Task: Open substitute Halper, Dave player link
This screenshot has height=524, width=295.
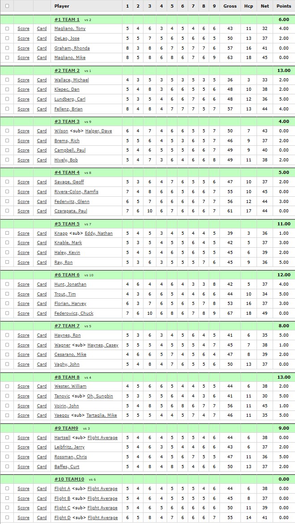Action: click(x=98, y=131)
